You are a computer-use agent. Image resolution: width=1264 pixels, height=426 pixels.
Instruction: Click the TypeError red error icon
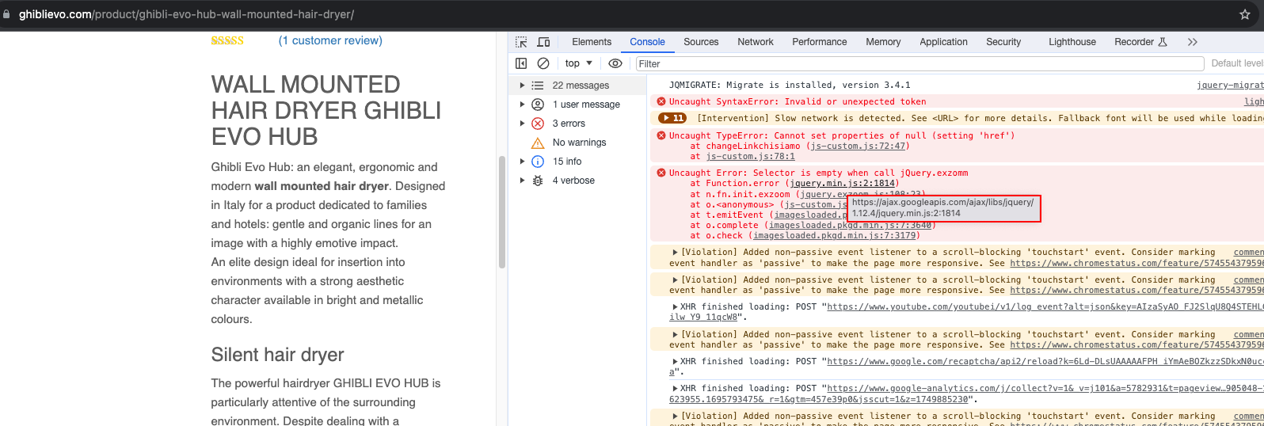(x=661, y=135)
